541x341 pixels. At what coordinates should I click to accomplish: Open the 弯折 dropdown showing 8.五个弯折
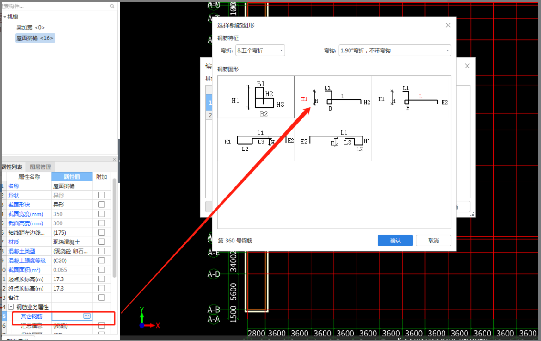pyautogui.click(x=260, y=50)
